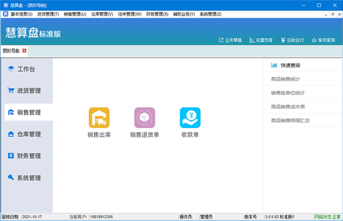Open the 仓库管理(V) menu

coord(102,14)
